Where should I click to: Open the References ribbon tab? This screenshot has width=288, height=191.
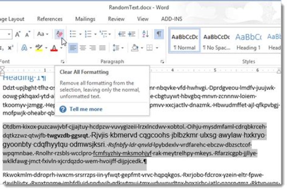(50, 19)
